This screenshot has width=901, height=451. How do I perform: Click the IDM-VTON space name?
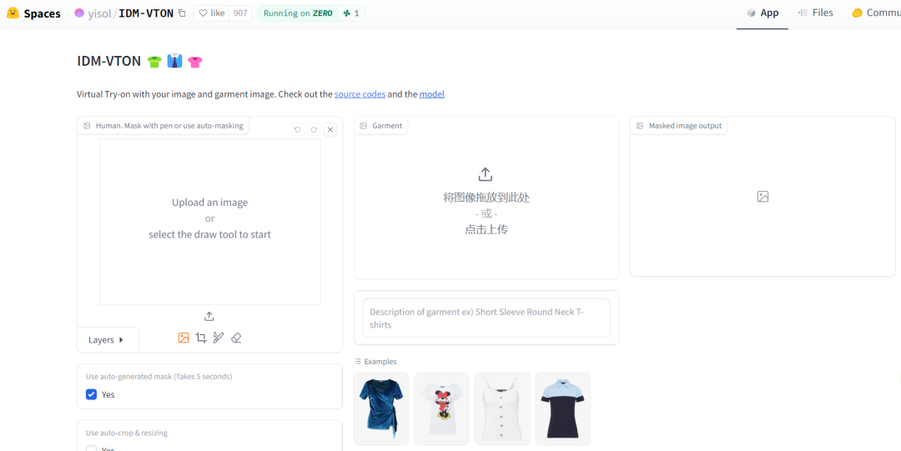point(146,13)
